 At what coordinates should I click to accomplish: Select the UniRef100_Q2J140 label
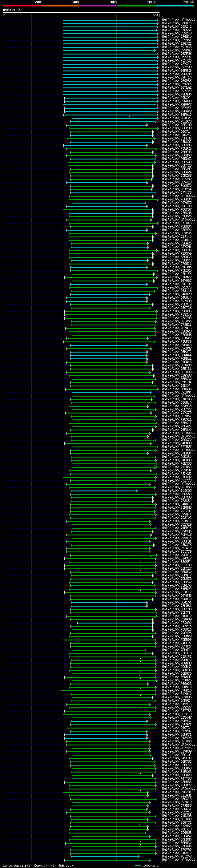click(x=177, y=236)
